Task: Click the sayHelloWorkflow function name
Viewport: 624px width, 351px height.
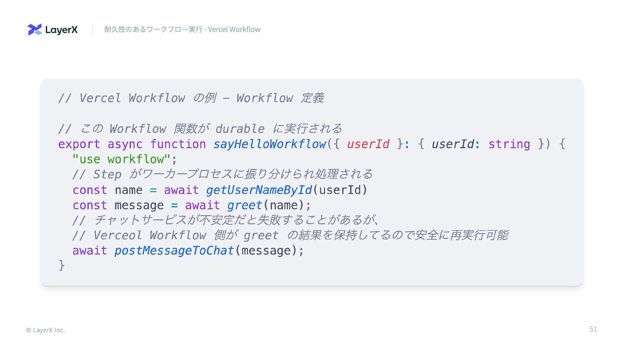Action: [269, 144]
